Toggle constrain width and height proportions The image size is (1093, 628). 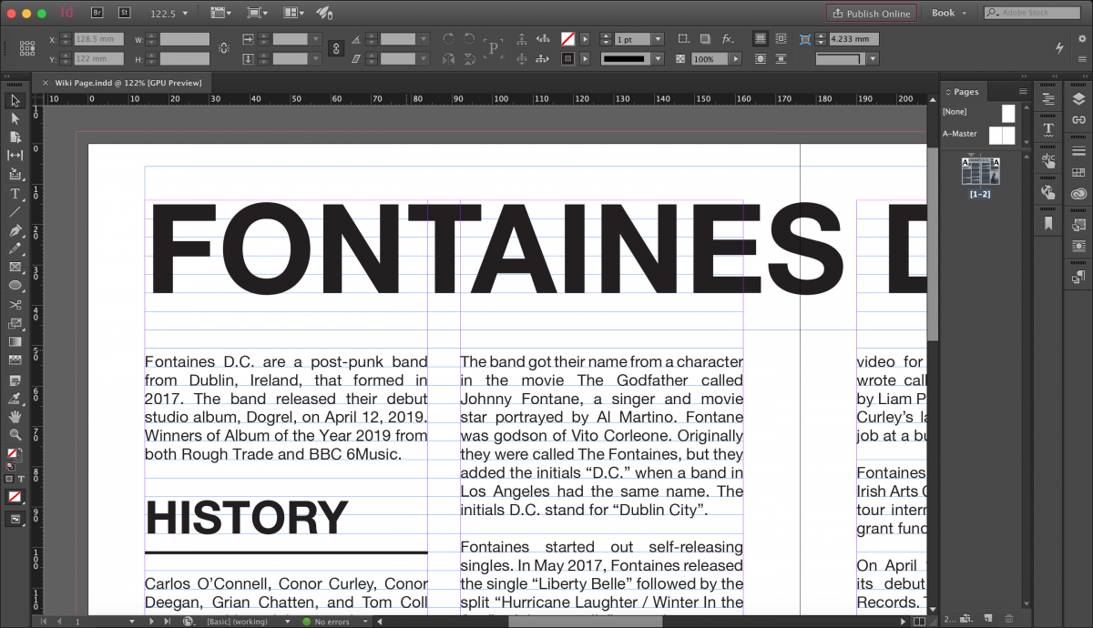[224, 48]
